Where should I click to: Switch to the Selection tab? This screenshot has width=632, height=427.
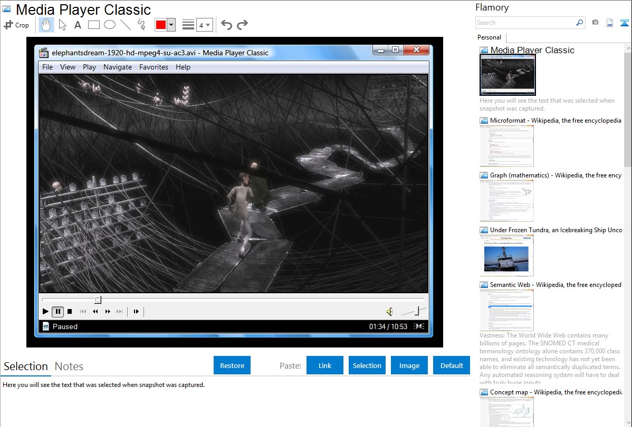(x=26, y=366)
